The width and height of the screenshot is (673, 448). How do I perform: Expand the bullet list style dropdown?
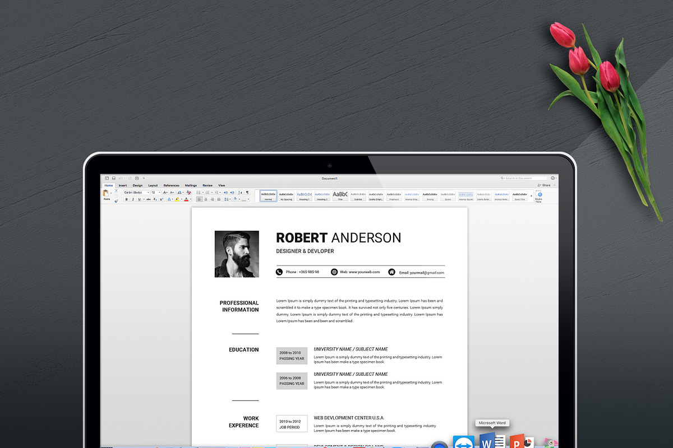pos(203,192)
